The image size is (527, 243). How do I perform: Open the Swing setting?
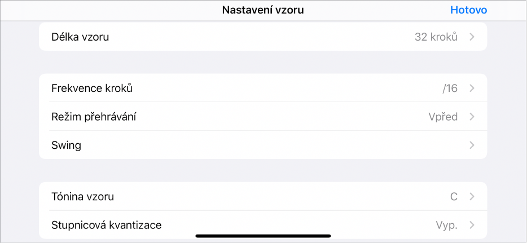point(66,145)
